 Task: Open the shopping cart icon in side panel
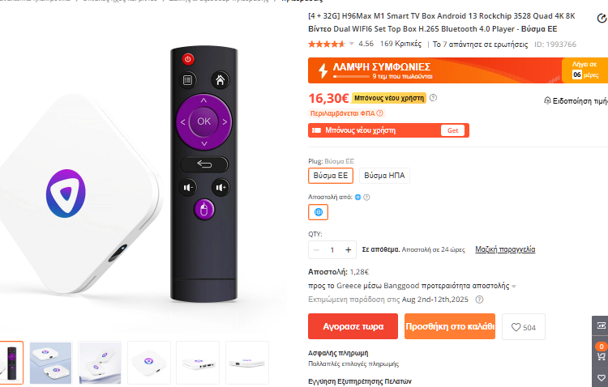point(601,356)
